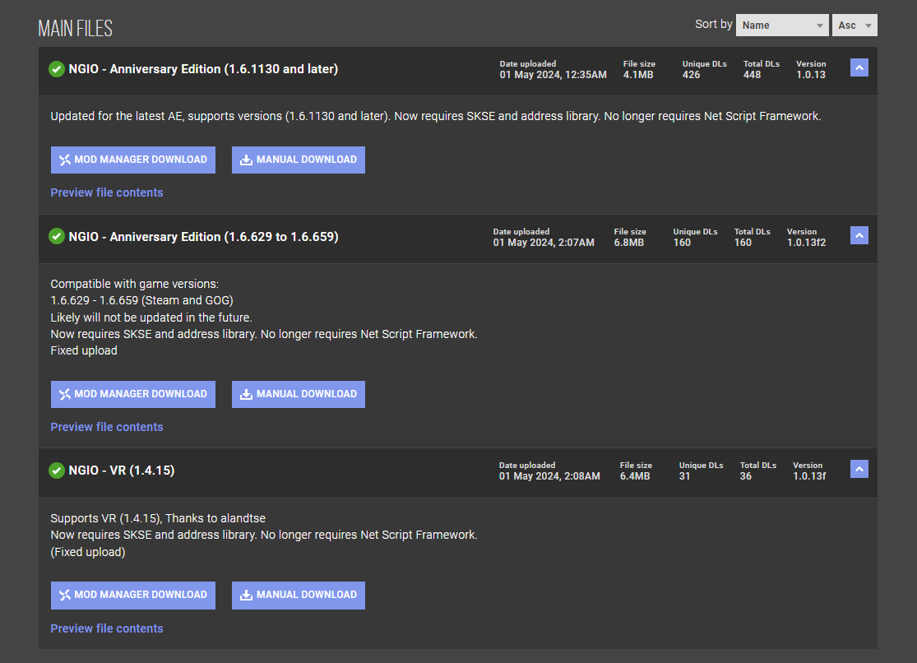The image size is (917, 663).
Task: Click upload date '01 May 2024, 12:35AM'
Action: coord(553,75)
